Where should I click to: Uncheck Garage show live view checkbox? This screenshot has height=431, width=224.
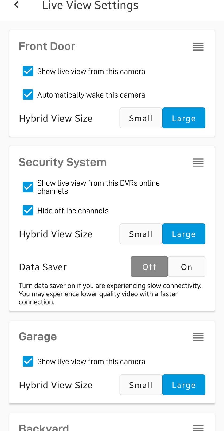click(28, 361)
